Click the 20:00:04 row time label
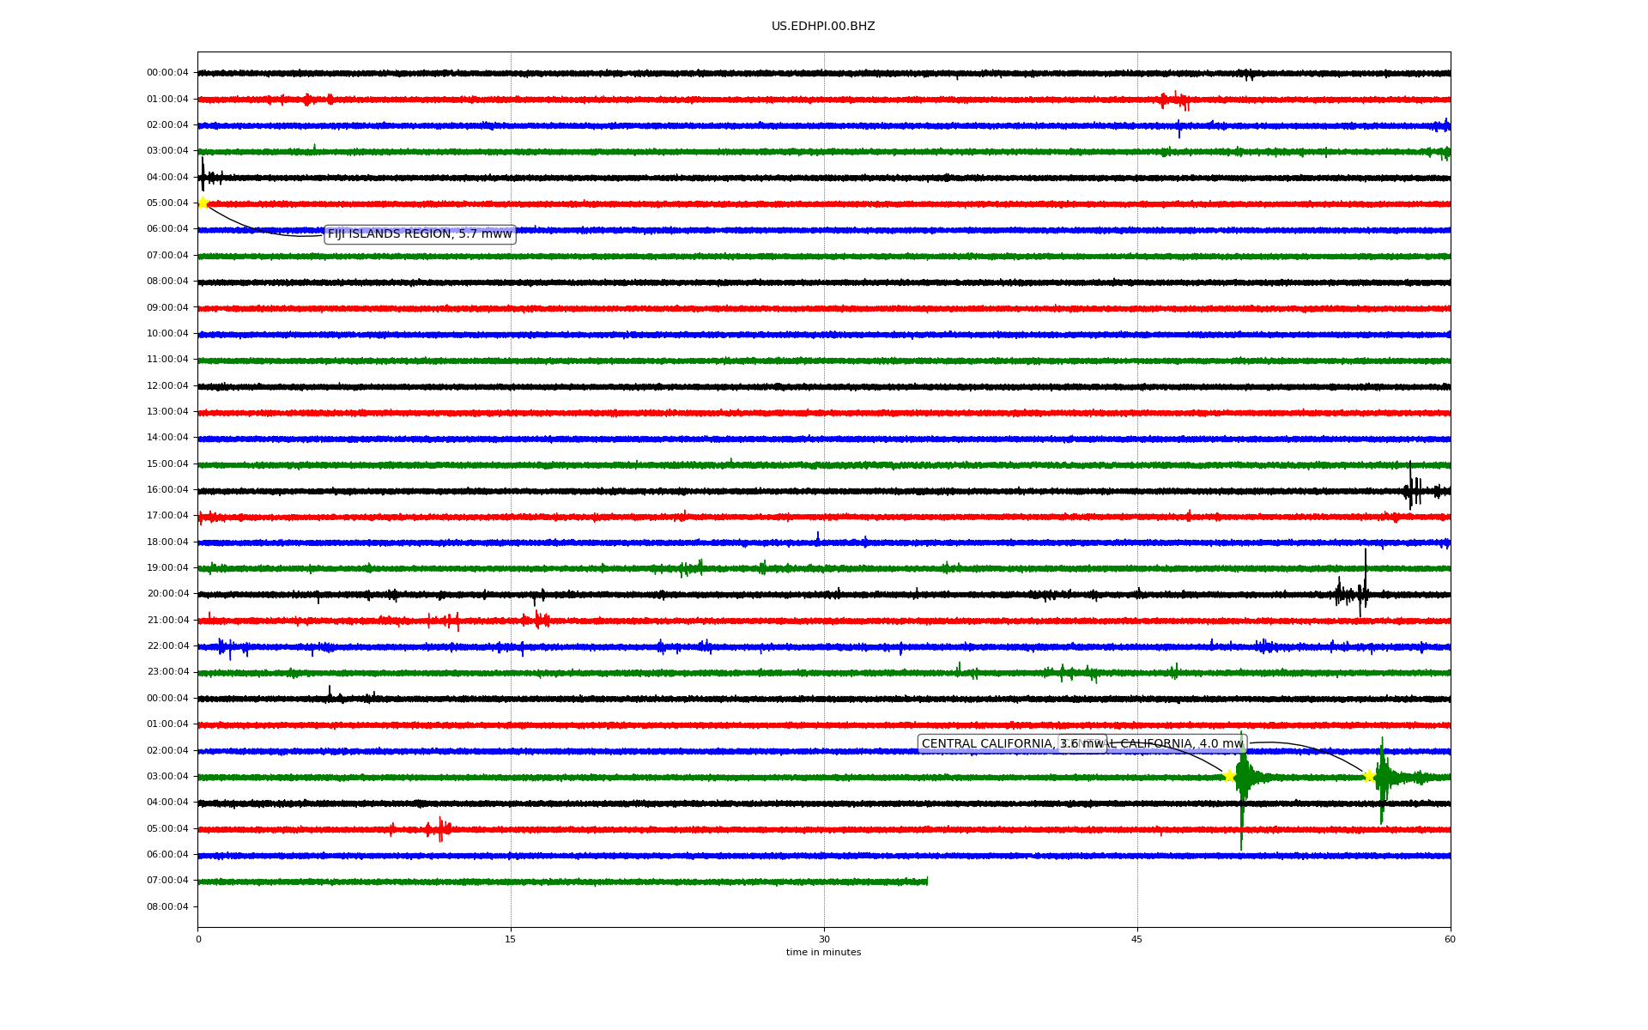1648x1030 pixels. click(167, 594)
